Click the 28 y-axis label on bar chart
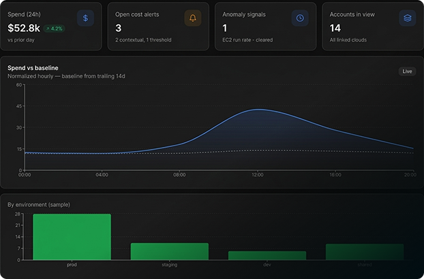 click(18, 214)
